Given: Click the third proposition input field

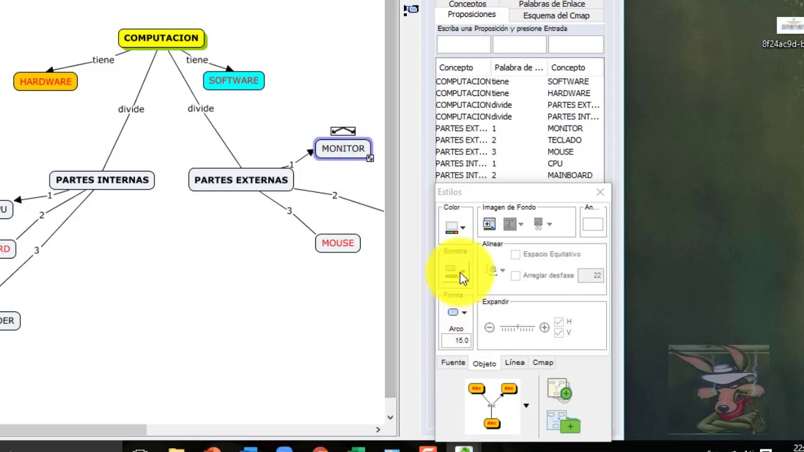Looking at the screenshot, I should point(576,44).
